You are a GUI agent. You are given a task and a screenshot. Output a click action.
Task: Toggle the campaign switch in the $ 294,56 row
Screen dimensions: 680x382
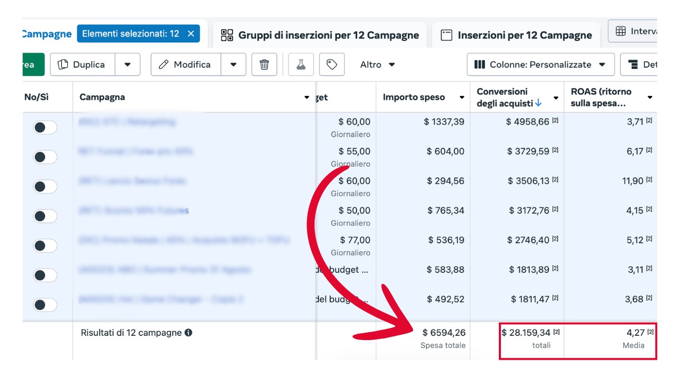(x=45, y=187)
